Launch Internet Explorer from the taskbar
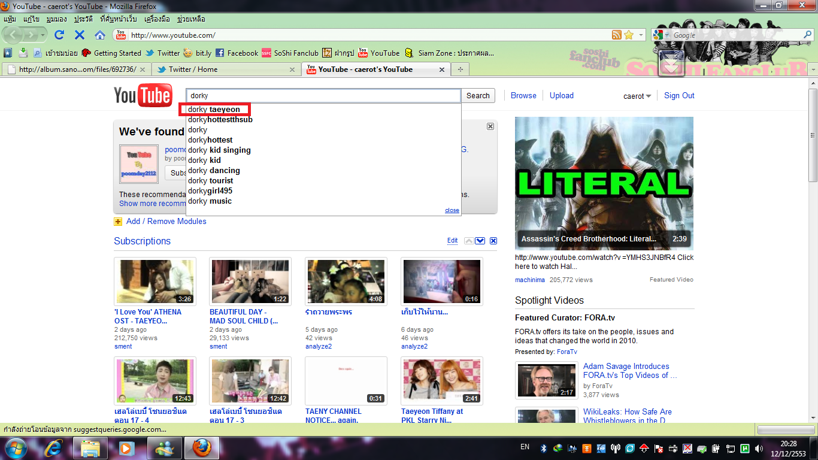818x460 pixels. (x=53, y=447)
